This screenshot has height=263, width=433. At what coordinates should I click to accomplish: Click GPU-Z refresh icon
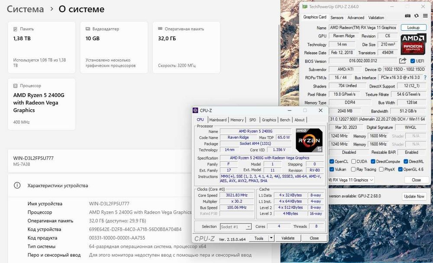417,16
